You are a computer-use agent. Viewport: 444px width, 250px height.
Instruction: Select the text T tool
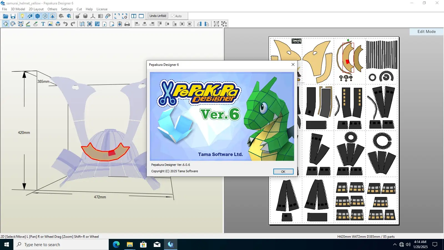point(43,24)
